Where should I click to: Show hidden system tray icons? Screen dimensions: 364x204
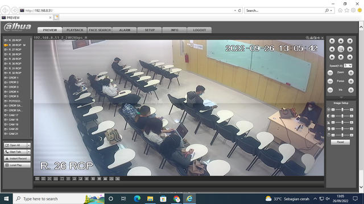pyautogui.click(x=315, y=199)
